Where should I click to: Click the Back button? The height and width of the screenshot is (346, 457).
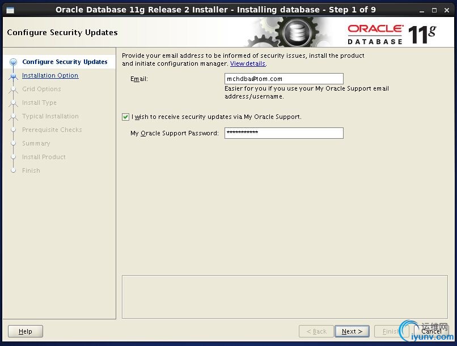[x=316, y=331]
